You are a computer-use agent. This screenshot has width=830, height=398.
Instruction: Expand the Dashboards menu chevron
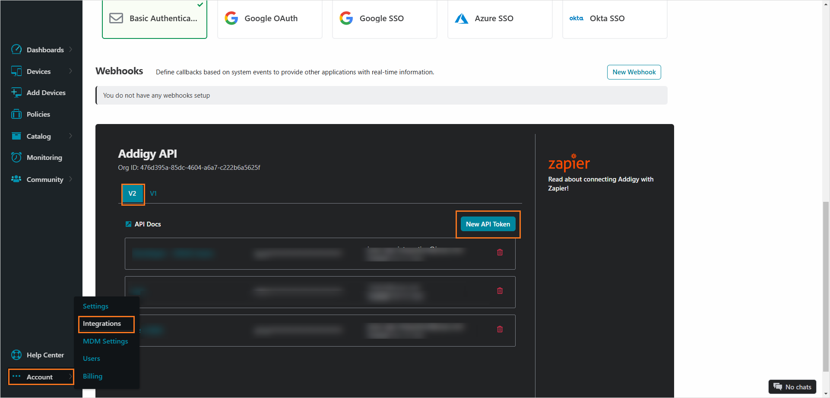point(71,49)
